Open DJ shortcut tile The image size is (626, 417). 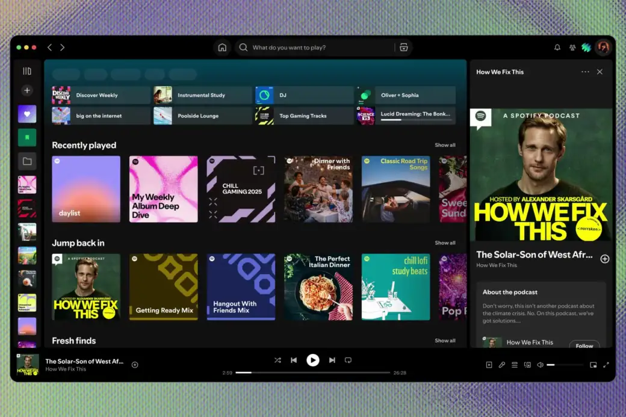pyautogui.click(x=304, y=95)
